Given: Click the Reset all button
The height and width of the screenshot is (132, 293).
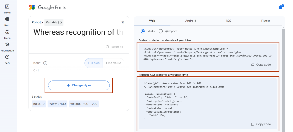Looking at the screenshot, I should pyautogui.click(x=114, y=47).
